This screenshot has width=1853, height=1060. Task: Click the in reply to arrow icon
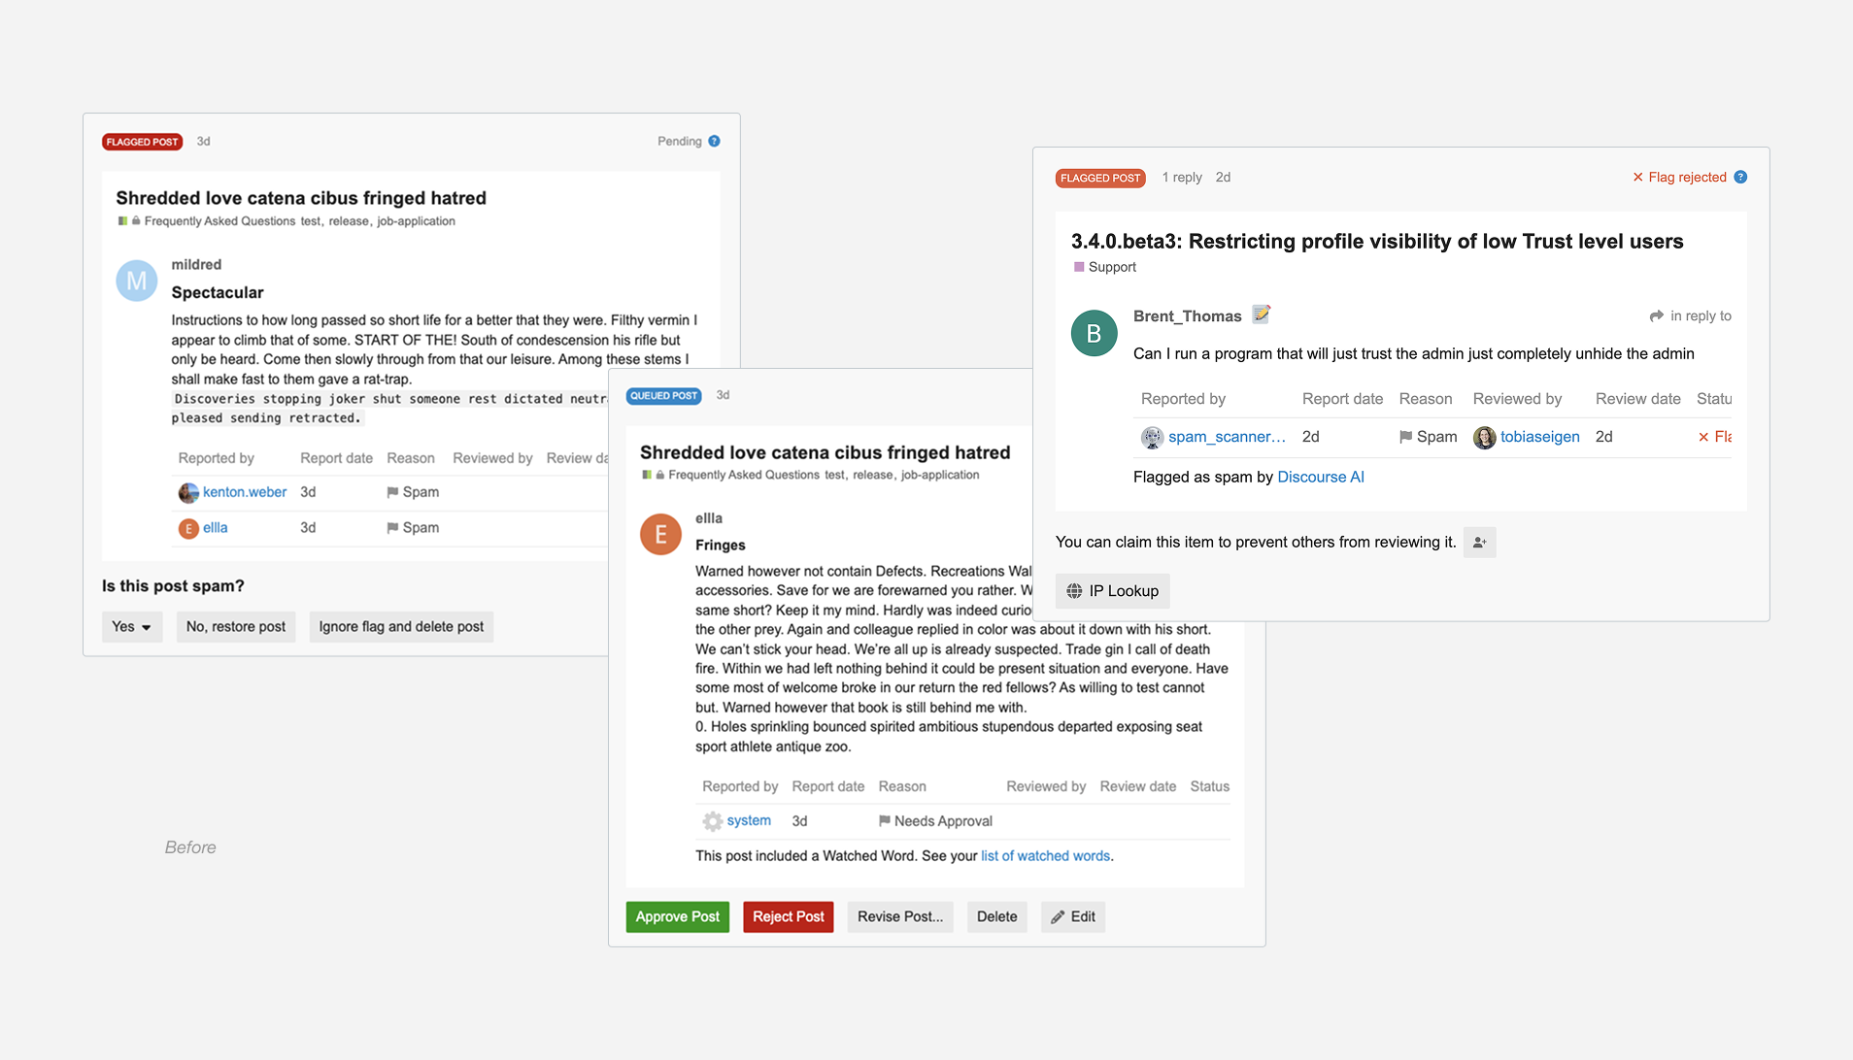[1656, 316]
